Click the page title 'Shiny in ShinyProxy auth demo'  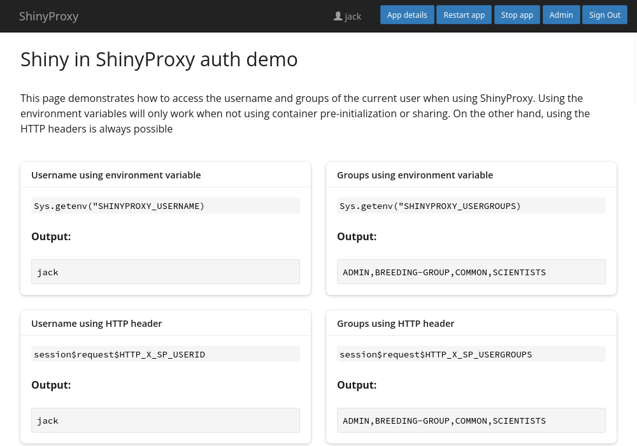[x=159, y=59]
